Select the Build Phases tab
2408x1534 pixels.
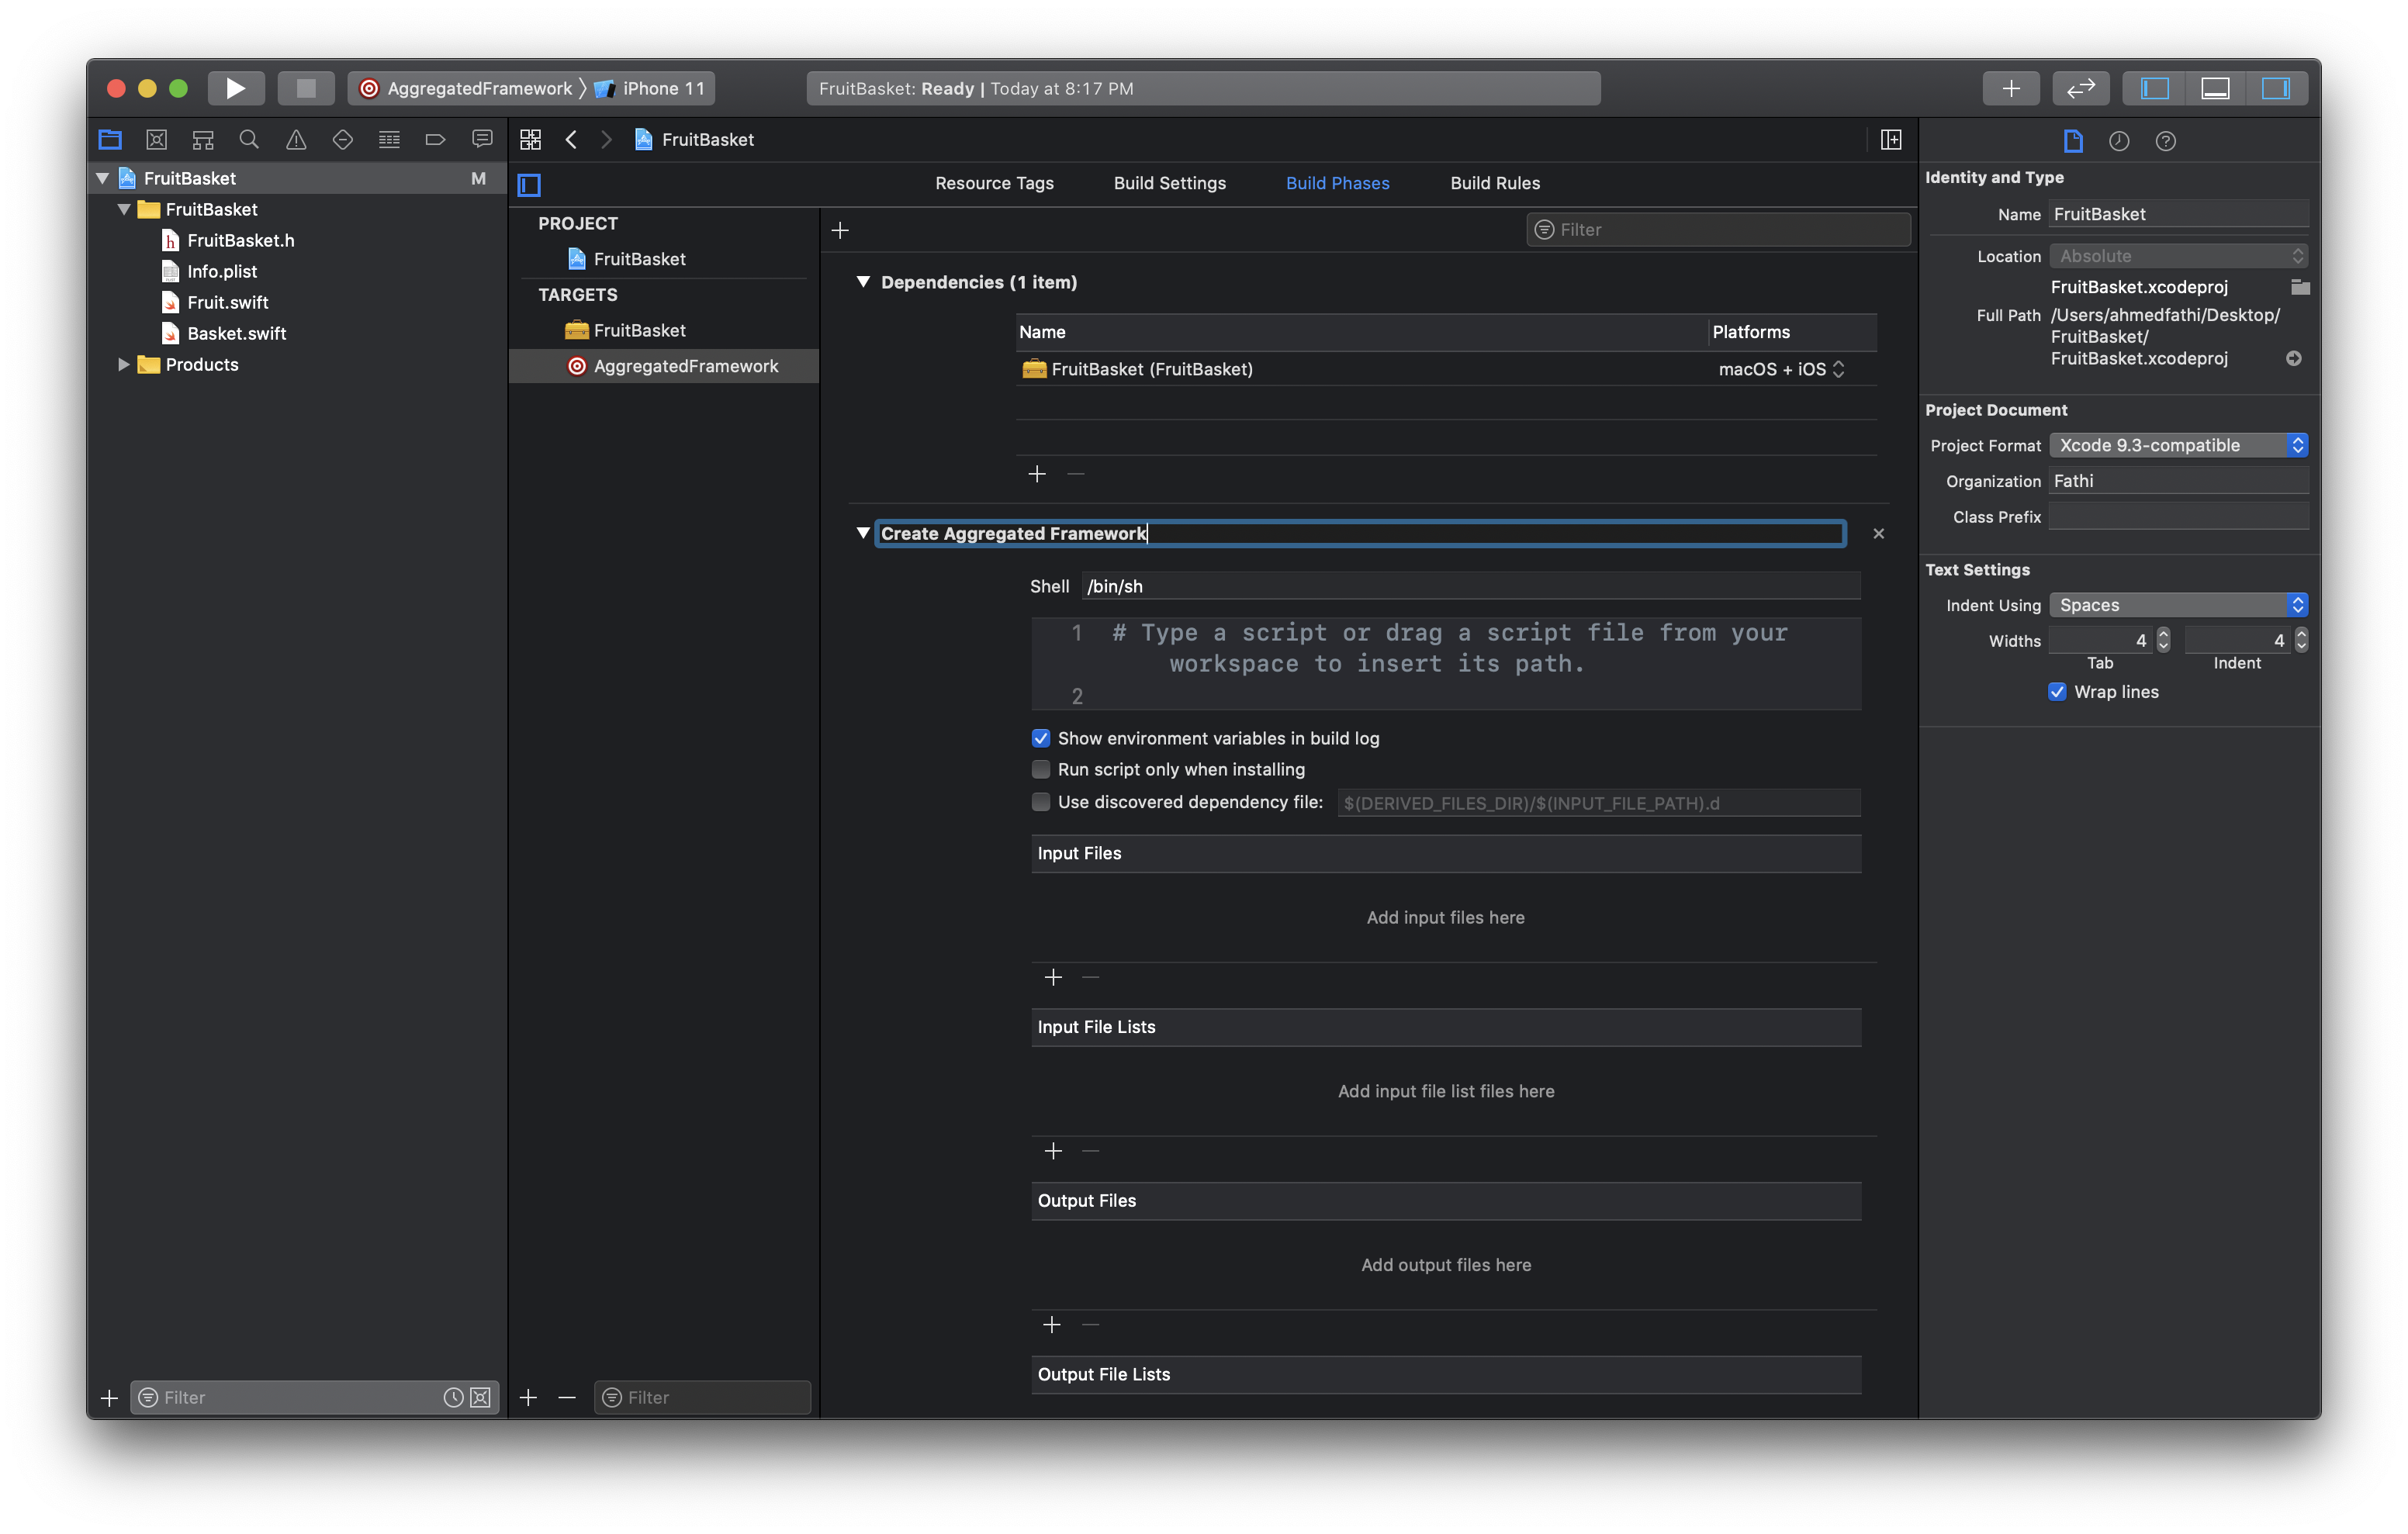click(1337, 183)
